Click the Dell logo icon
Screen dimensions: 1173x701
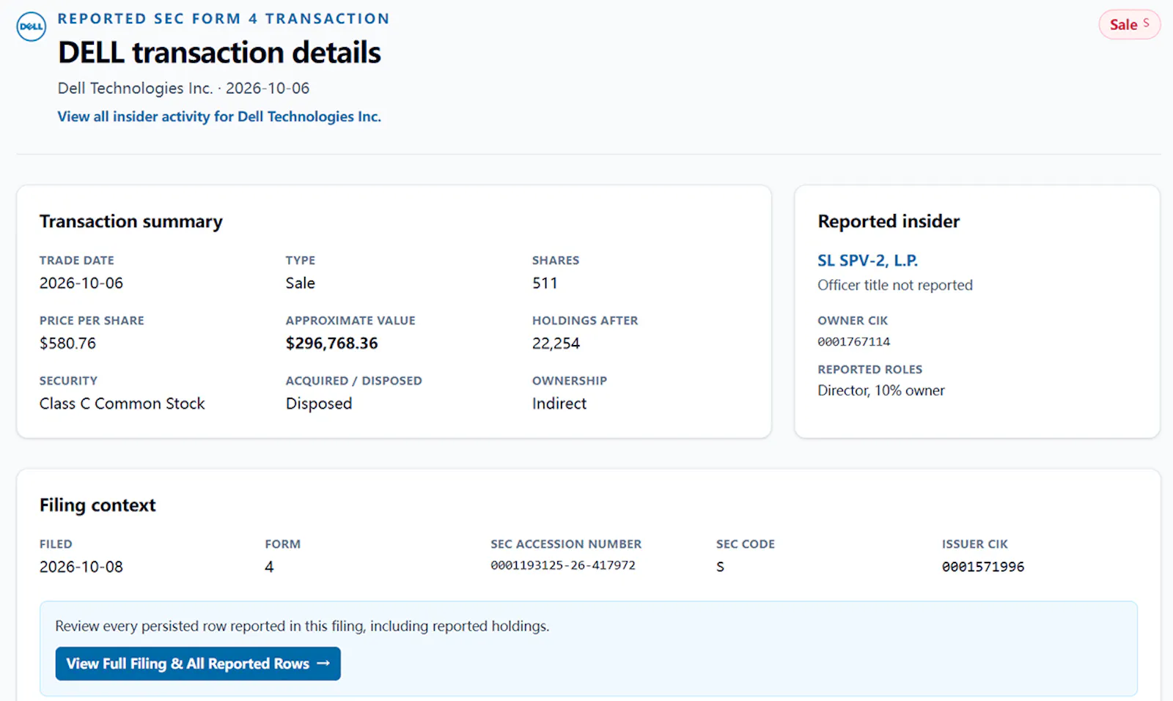(32, 26)
